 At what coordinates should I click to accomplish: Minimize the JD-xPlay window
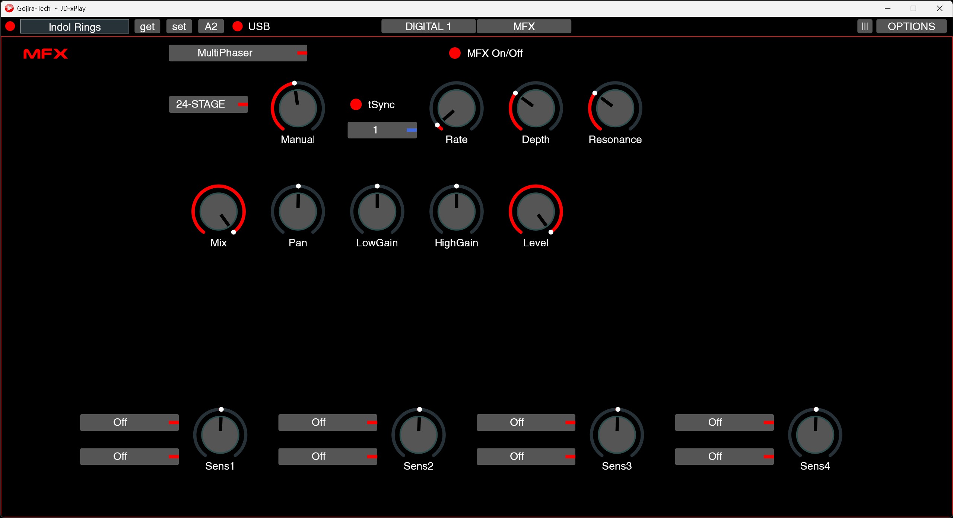coord(887,8)
